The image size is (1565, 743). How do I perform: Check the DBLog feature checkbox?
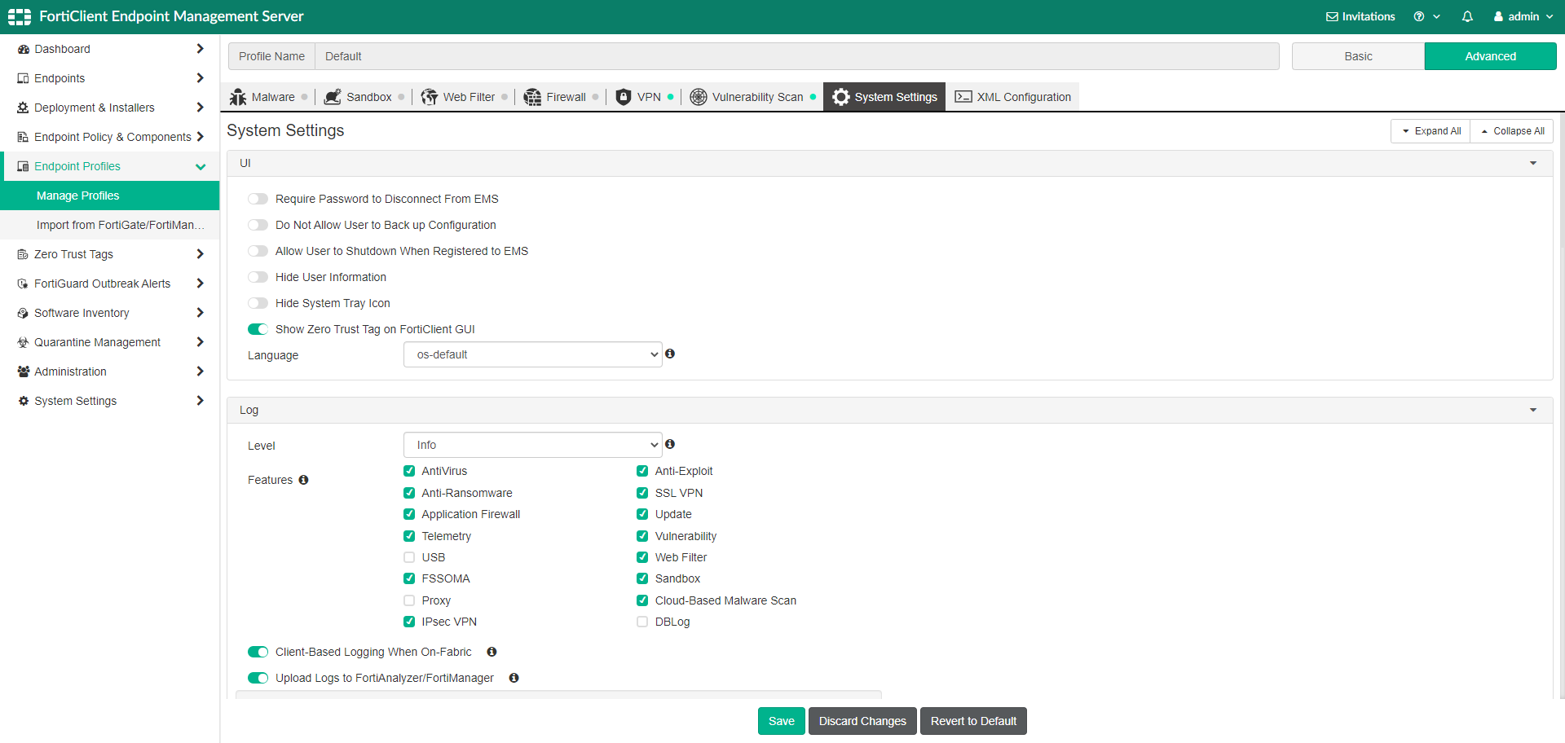[642, 622]
